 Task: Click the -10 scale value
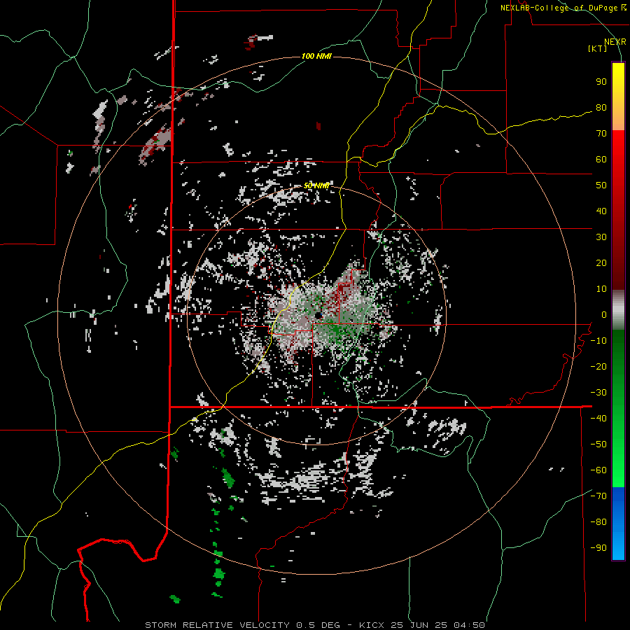click(598, 341)
